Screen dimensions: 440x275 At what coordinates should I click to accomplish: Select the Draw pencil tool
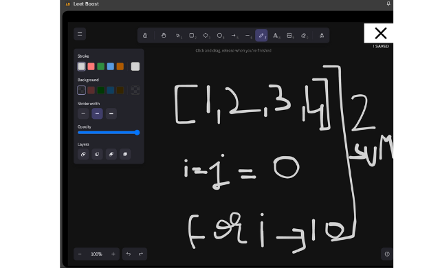pyautogui.click(x=261, y=36)
